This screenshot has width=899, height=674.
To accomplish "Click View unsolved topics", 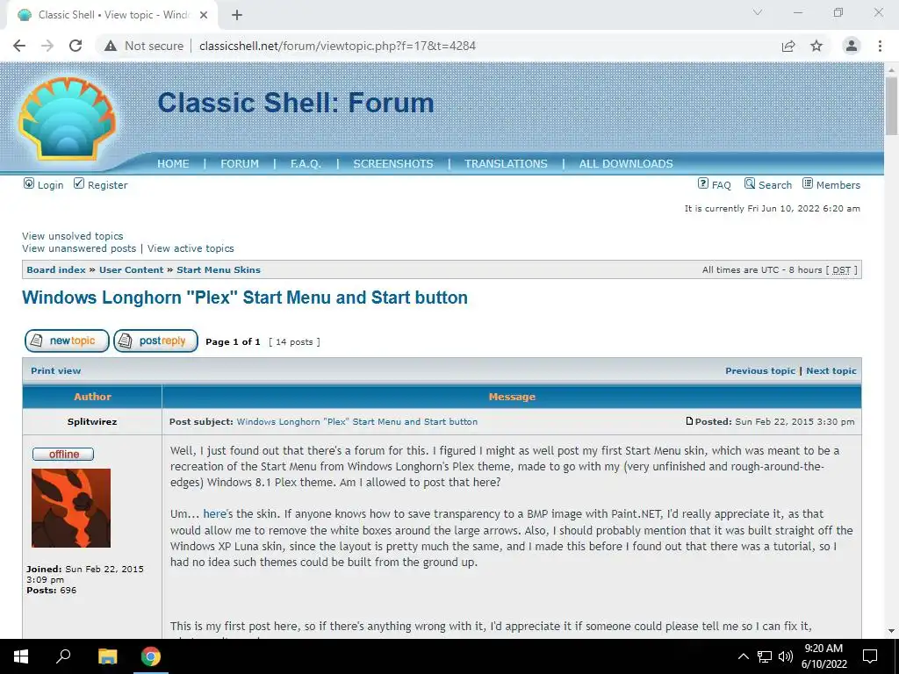I will [73, 236].
